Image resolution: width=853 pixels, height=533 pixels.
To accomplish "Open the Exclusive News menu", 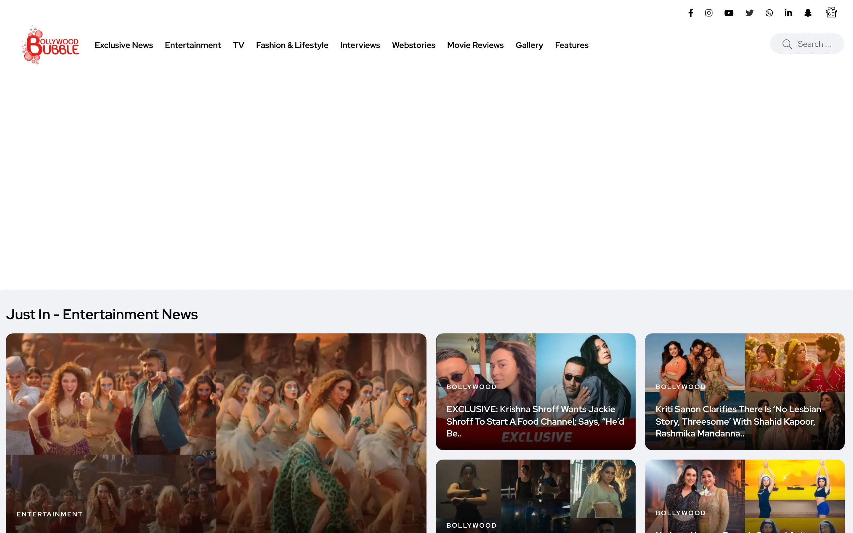I will (124, 45).
